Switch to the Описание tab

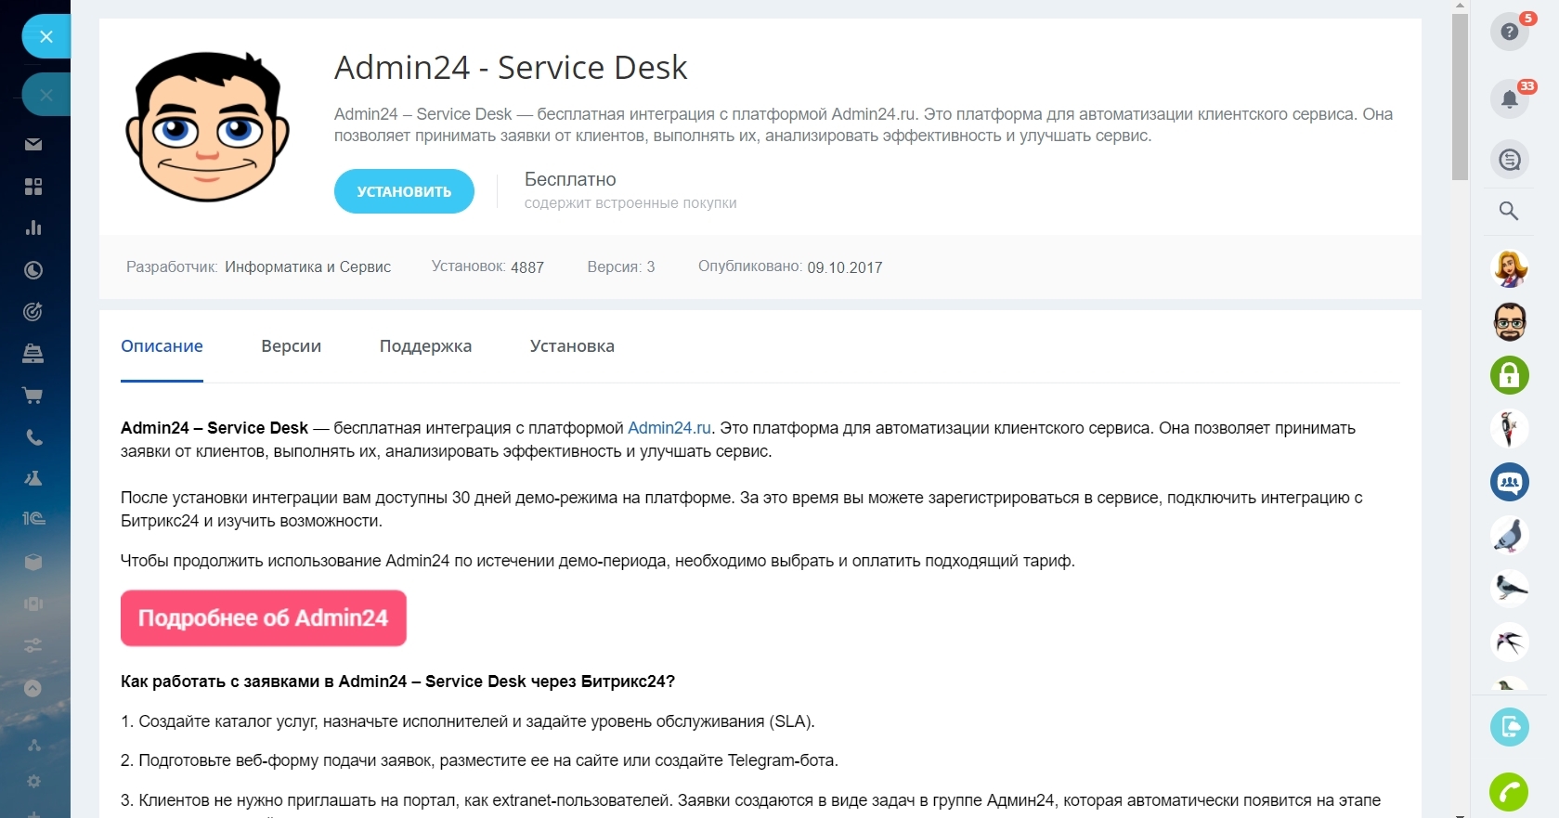coord(162,346)
